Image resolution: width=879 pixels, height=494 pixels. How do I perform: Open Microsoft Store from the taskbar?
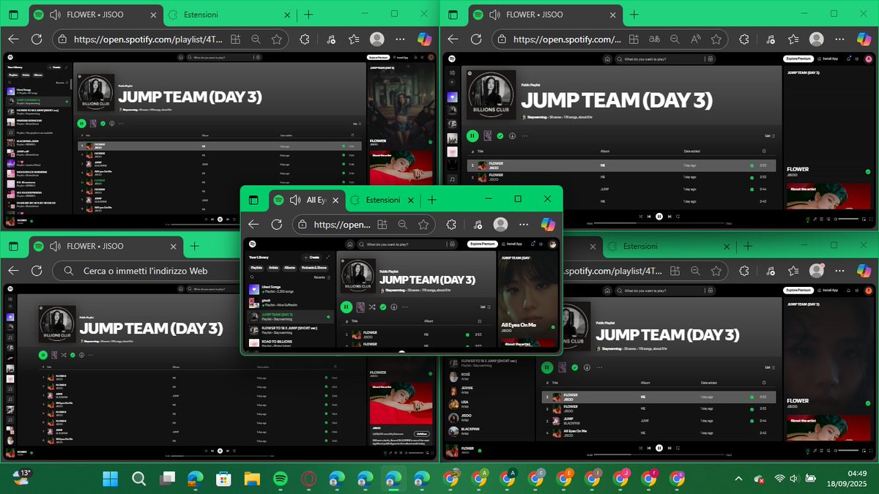(x=223, y=479)
